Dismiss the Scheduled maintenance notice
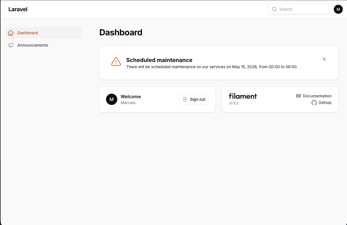 click(x=324, y=59)
